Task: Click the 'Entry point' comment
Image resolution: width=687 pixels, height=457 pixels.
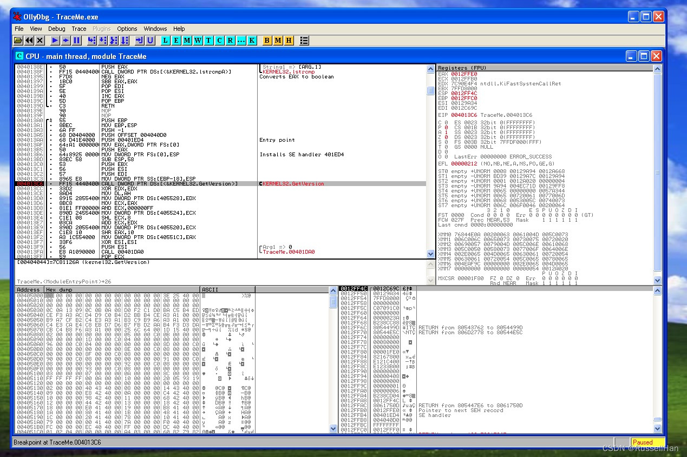Action: [x=277, y=140]
